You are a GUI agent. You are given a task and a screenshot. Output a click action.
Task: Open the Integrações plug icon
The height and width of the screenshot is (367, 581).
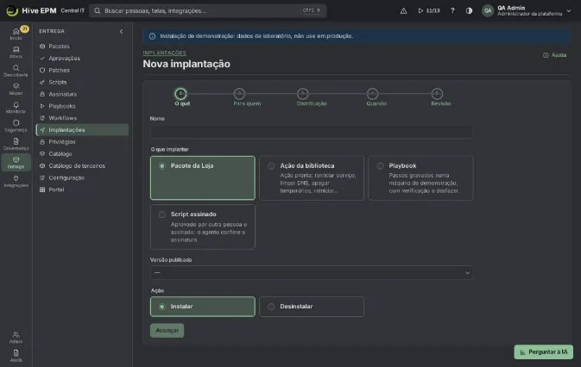click(16, 181)
